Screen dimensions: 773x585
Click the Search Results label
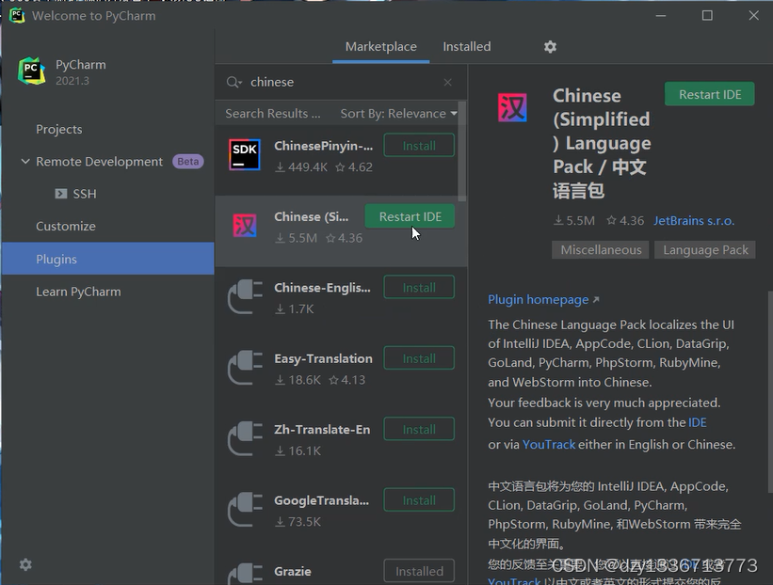[273, 113]
